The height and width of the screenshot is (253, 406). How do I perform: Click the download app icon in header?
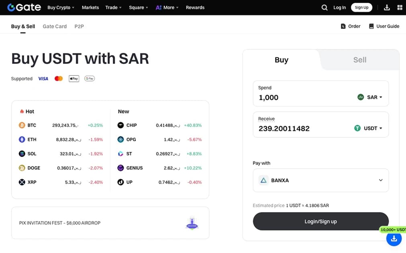click(x=387, y=8)
